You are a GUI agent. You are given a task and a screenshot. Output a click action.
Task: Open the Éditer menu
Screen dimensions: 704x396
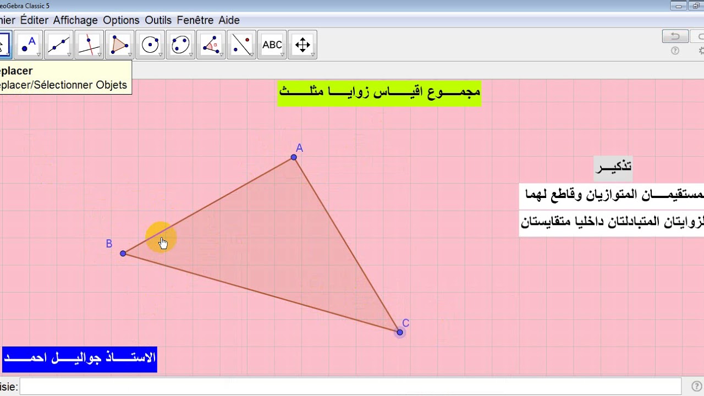click(34, 20)
